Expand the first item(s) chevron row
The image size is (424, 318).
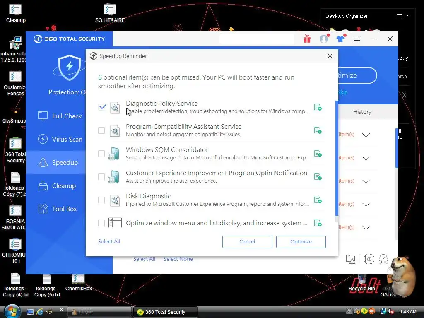(366, 135)
